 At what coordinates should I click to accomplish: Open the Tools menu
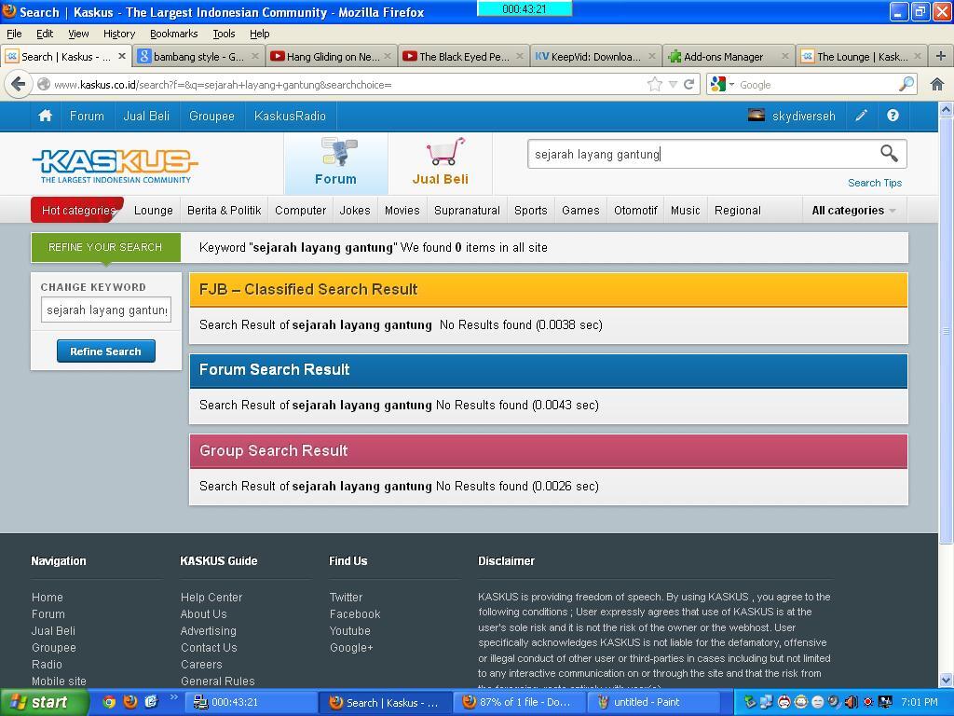coord(224,34)
